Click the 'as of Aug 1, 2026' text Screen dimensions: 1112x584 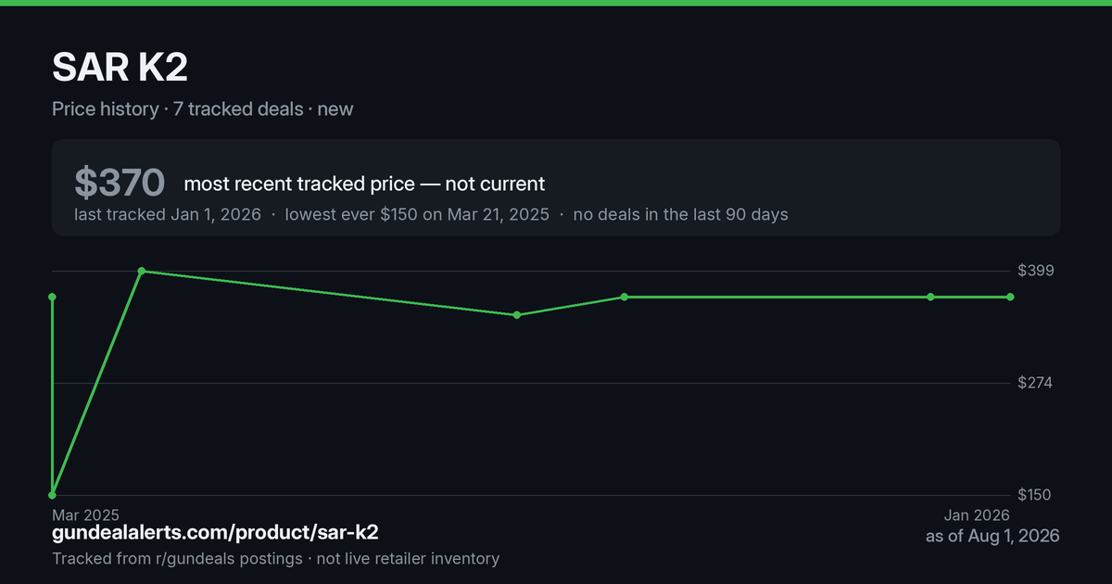click(x=992, y=536)
